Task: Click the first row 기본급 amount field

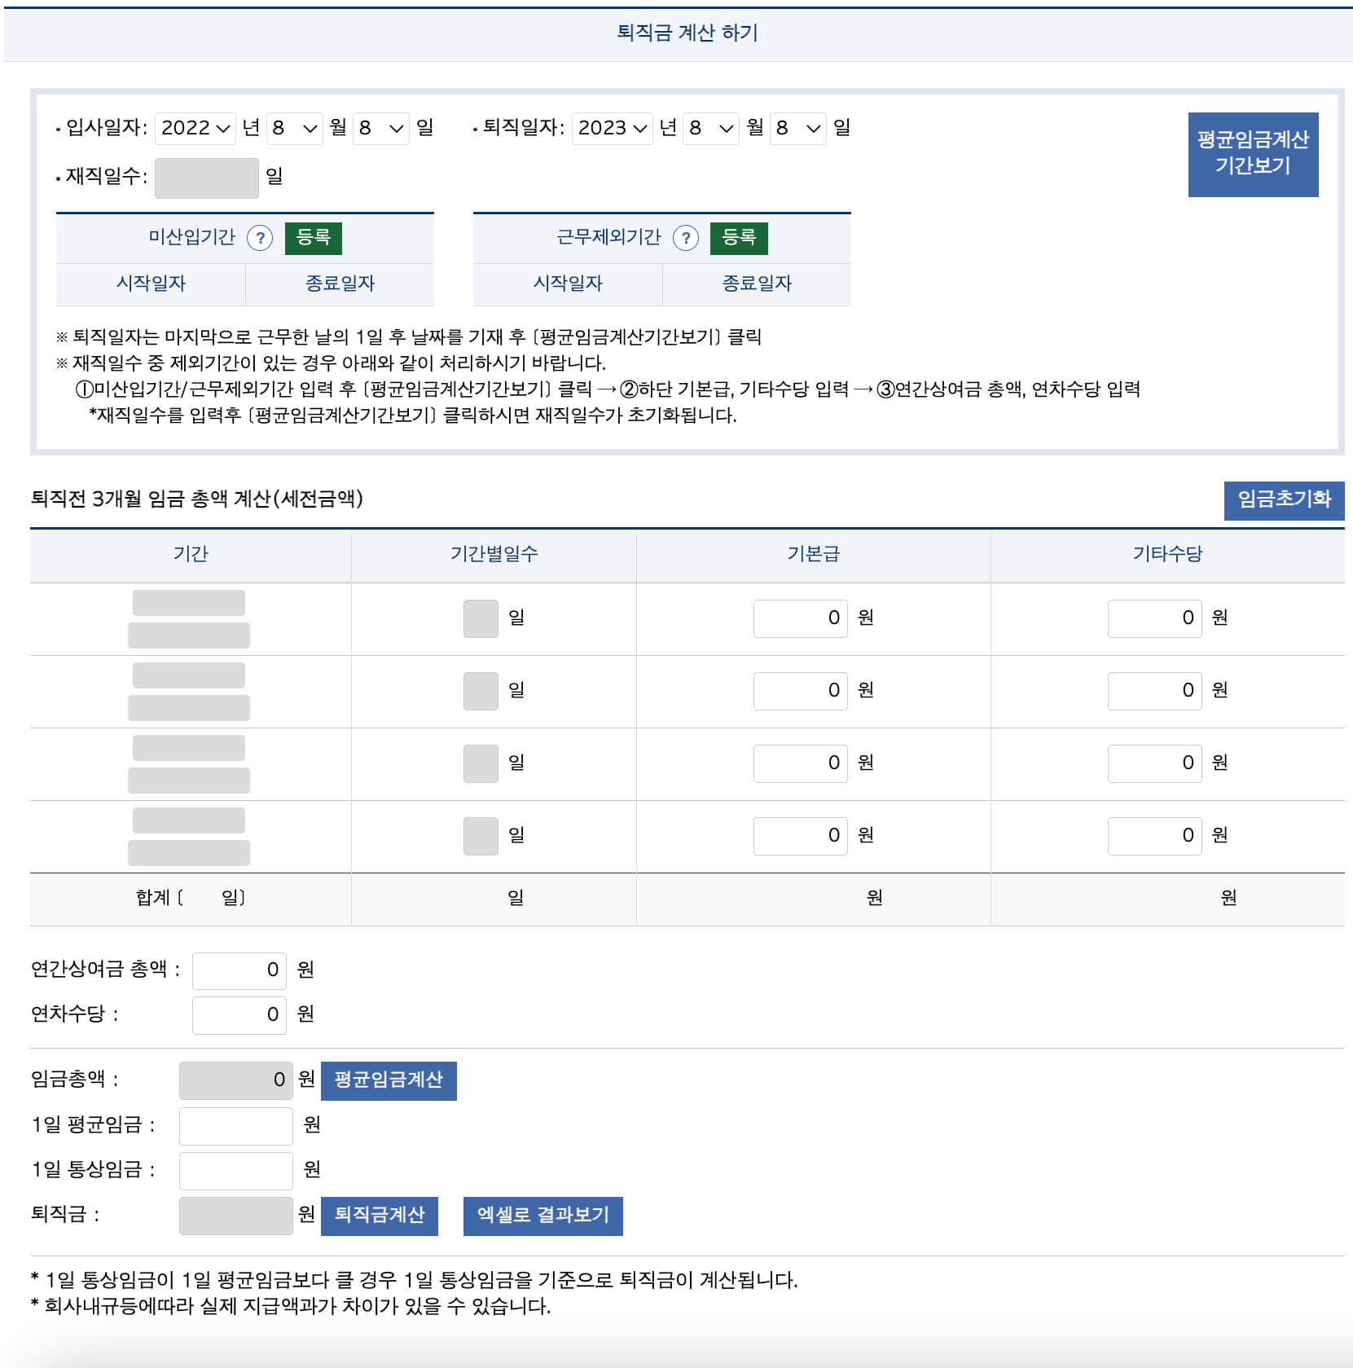Action: 800,618
